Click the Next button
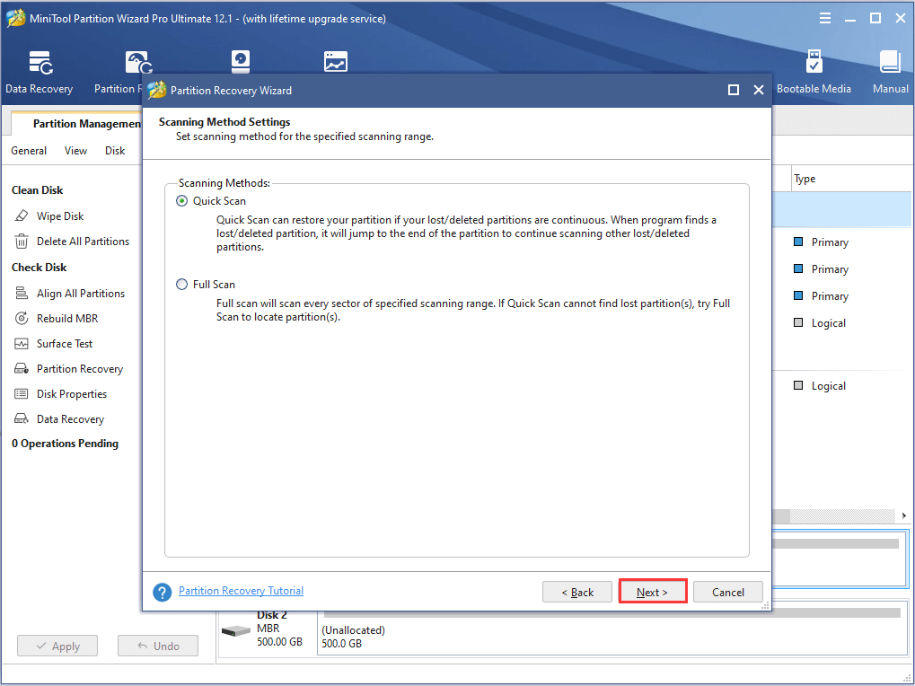Viewport: 915px width, 686px height. 653,592
